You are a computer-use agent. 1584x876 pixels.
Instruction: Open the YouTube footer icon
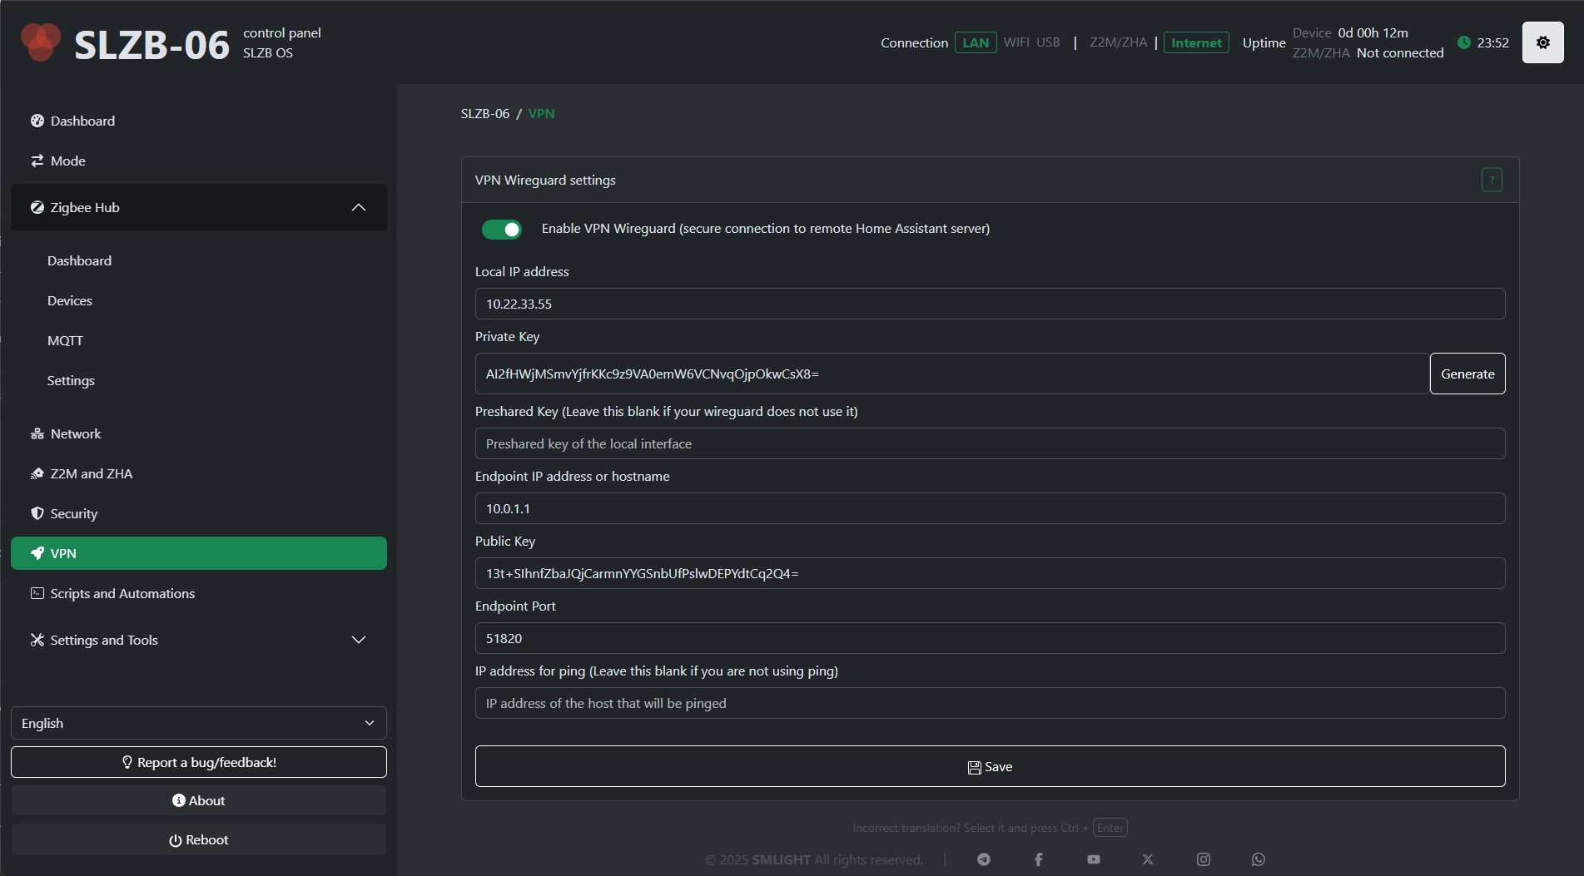pyautogui.click(x=1093, y=859)
